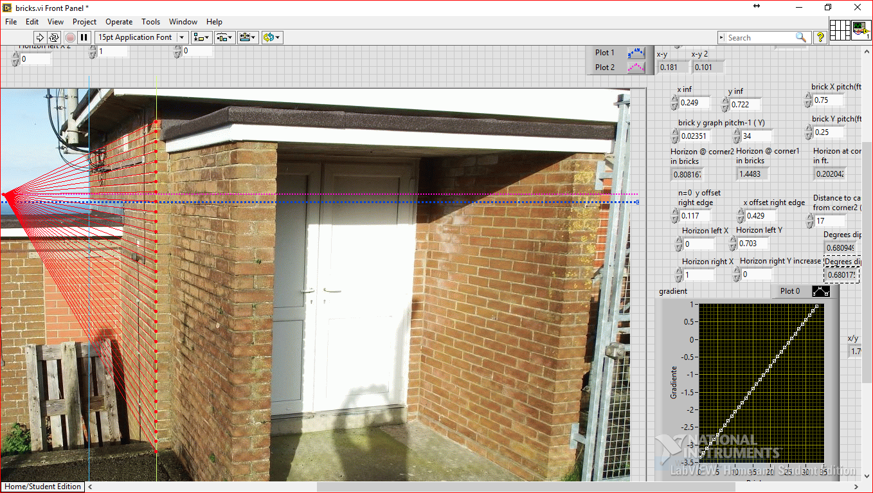
Task: Click the connector pane grid icon
Action: pyautogui.click(x=840, y=30)
